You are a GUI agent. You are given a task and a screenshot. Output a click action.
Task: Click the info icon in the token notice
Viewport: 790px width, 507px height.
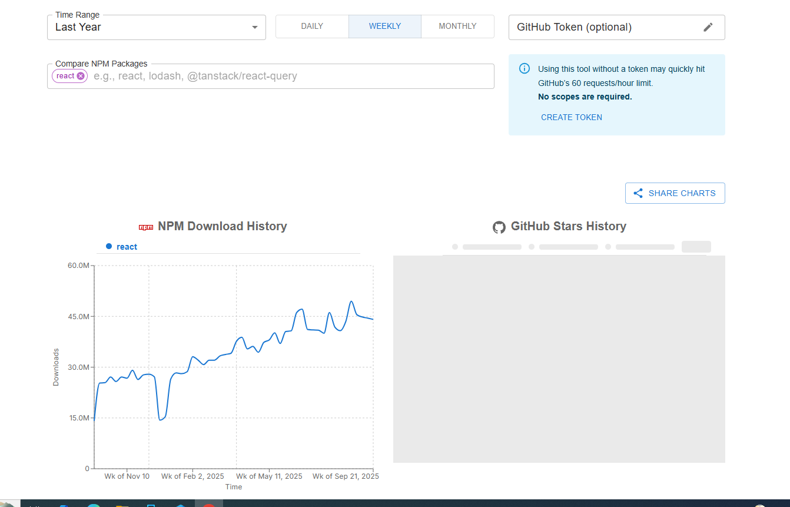point(525,68)
